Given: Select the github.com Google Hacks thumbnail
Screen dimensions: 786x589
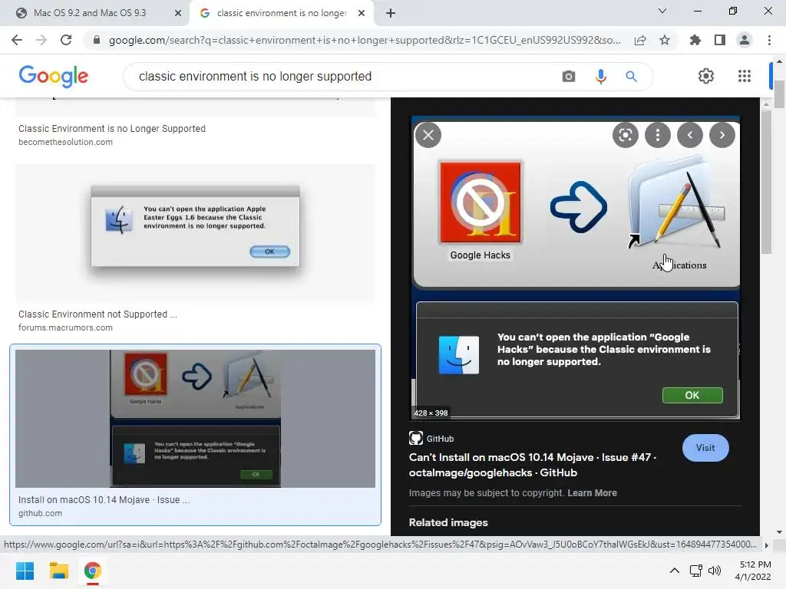Looking at the screenshot, I should point(195,418).
